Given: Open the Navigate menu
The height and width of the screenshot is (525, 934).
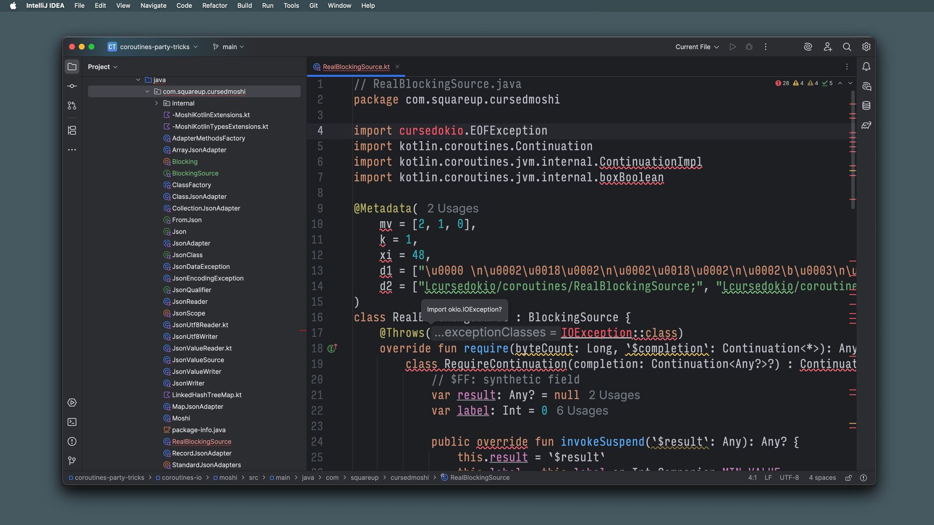Looking at the screenshot, I should click(x=153, y=5).
